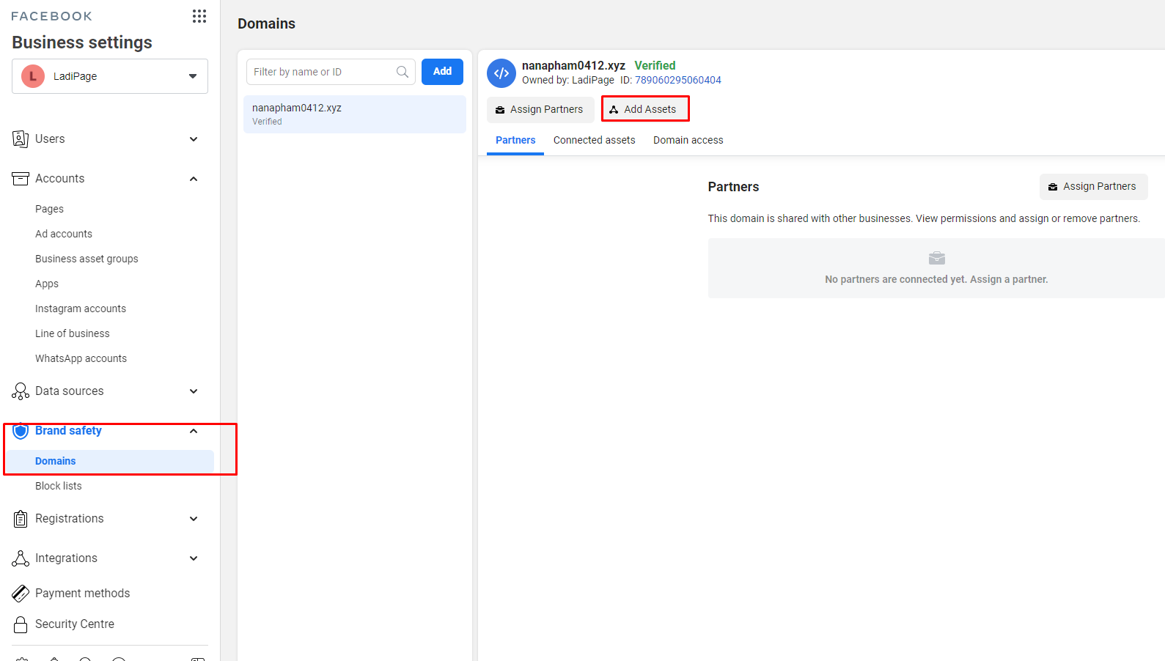Collapse the Accounts section chevron

pos(194,179)
